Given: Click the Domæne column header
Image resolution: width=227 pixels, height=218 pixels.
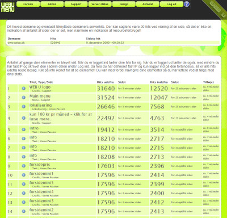Looking at the screenshot, I should pos(14,39).
